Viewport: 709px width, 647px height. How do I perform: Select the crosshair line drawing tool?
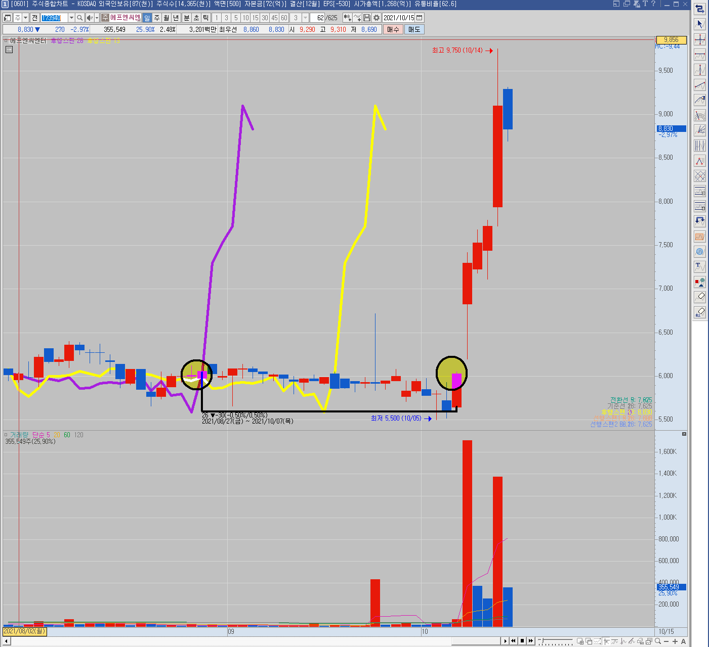[700, 39]
